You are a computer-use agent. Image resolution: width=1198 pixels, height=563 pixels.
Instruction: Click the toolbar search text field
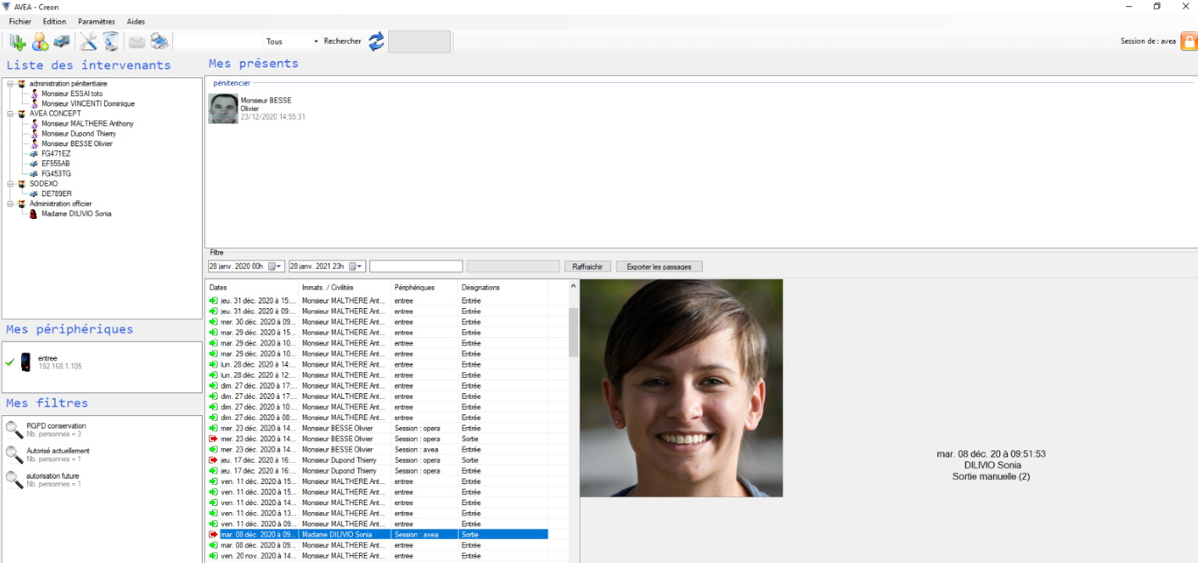tap(218, 41)
